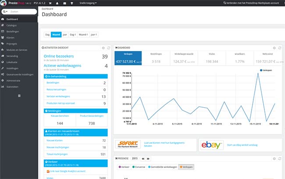This screenshot has width=285, height=179.
Task: Refresh the Prognose panel
Action: (x=280, y=159)
